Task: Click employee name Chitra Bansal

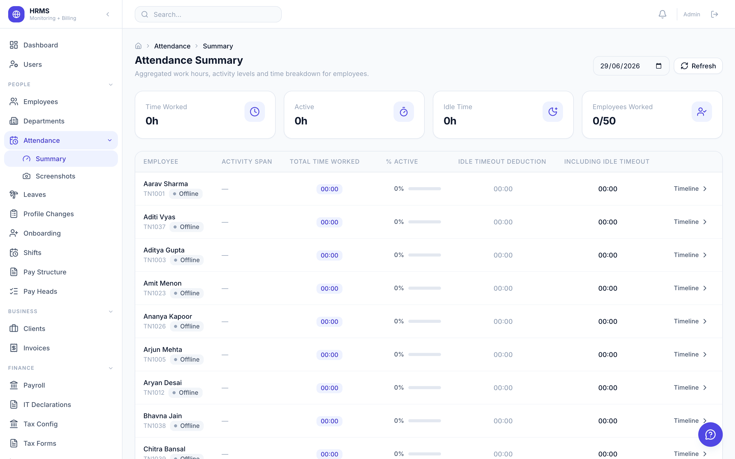Action: pos(164,449)
